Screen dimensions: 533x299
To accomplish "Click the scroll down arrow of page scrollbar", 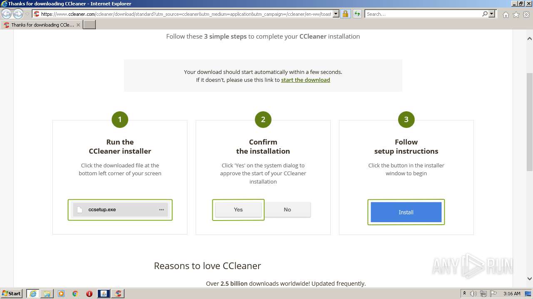I will pyautogui.click(x=530, y=279).
